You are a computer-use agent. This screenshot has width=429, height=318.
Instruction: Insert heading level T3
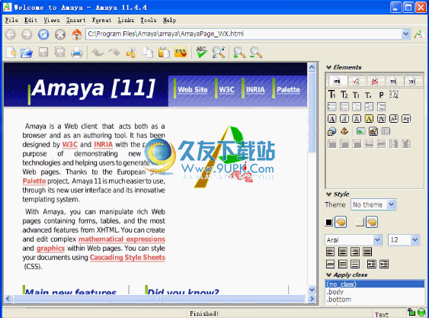pos(356,95)
